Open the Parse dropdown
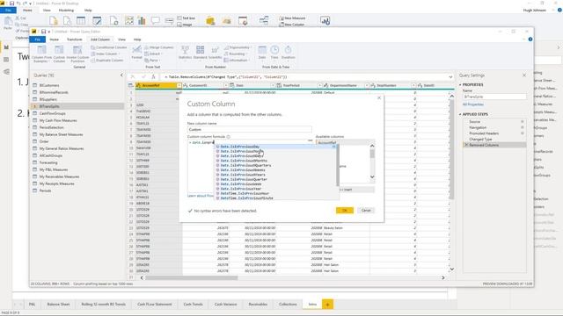Image resolution: width=563 pixels, height=316 pixels. 152,61
